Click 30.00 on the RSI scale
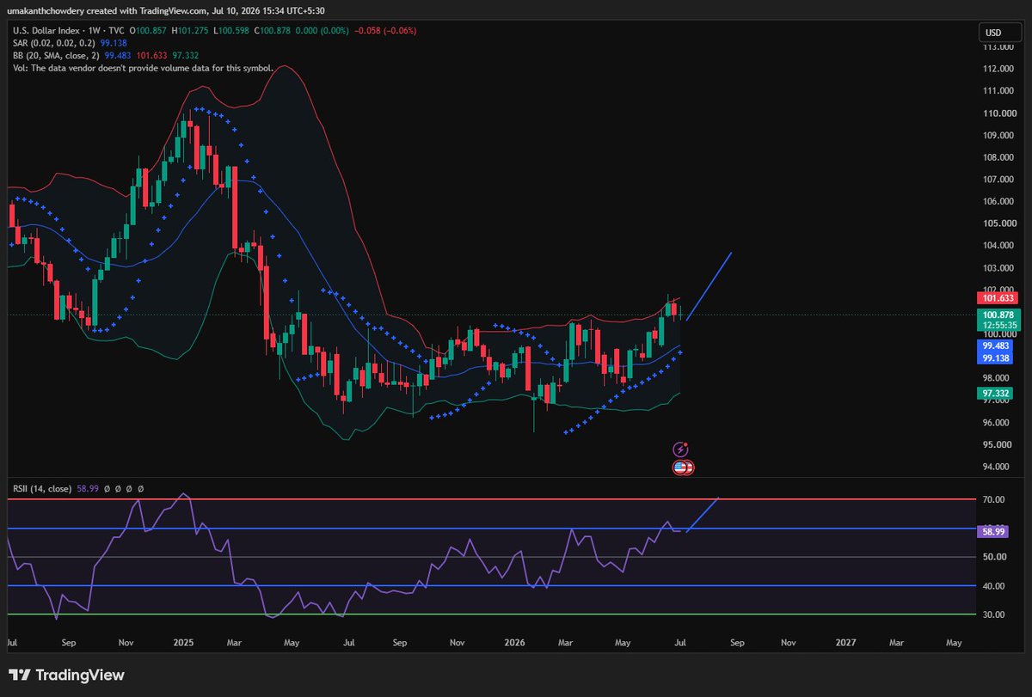This screenshot has width=1032, height=697. [x=994, y=615]
